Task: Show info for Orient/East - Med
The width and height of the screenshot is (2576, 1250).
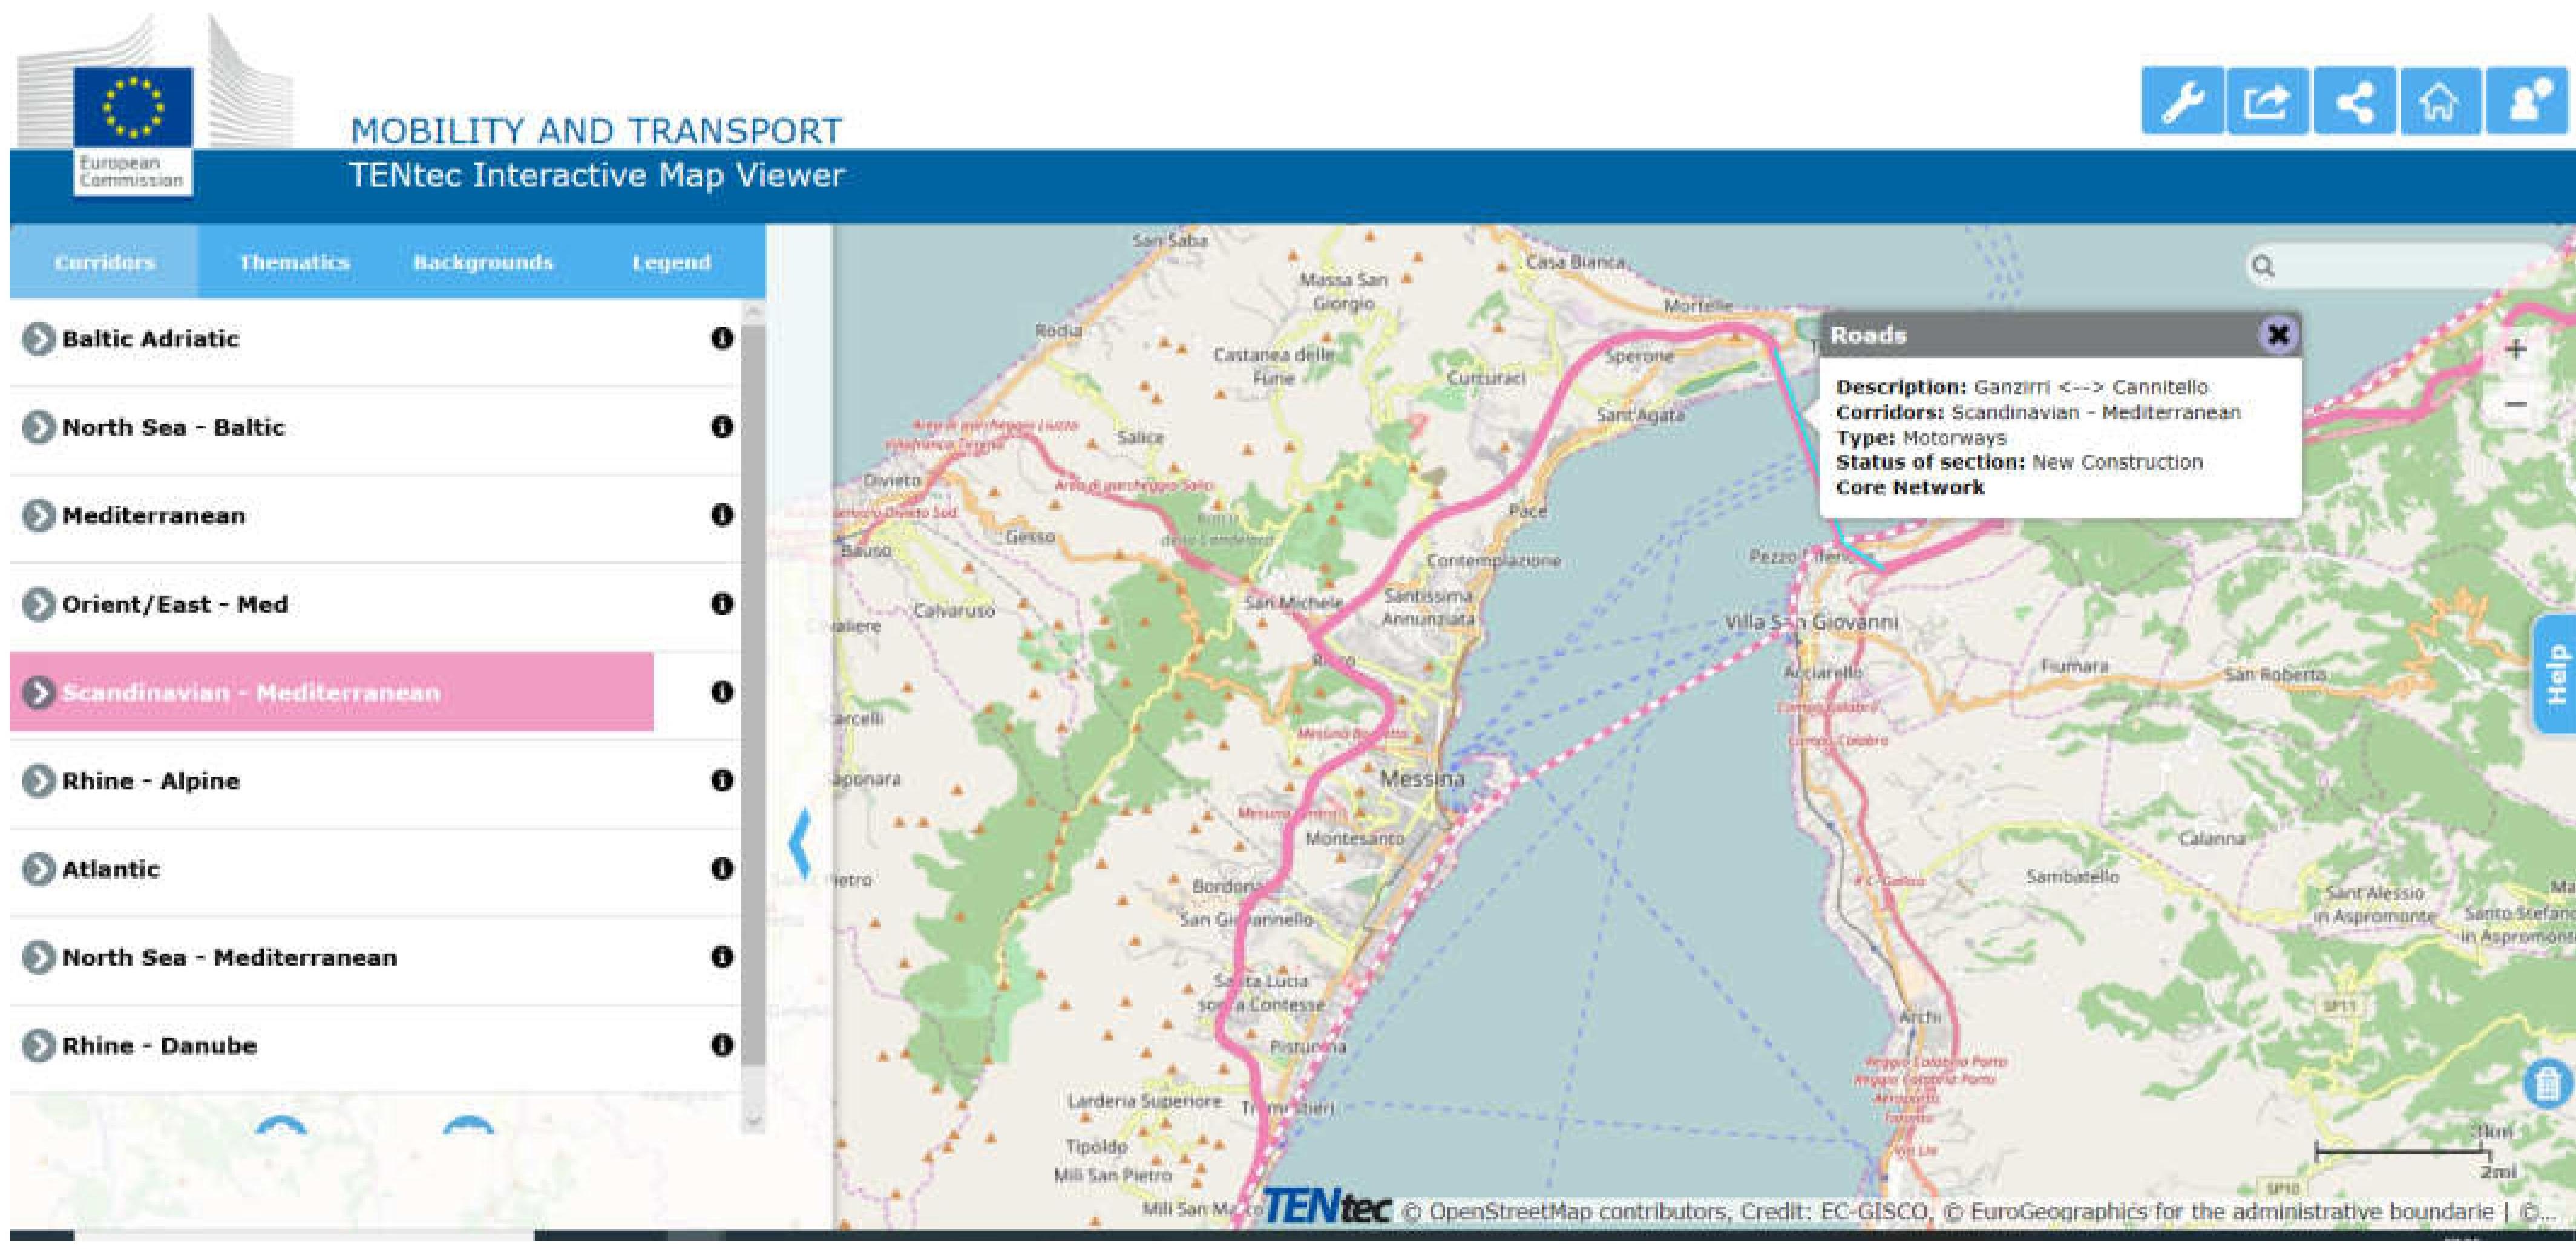Action: click(x=722, y=604)
